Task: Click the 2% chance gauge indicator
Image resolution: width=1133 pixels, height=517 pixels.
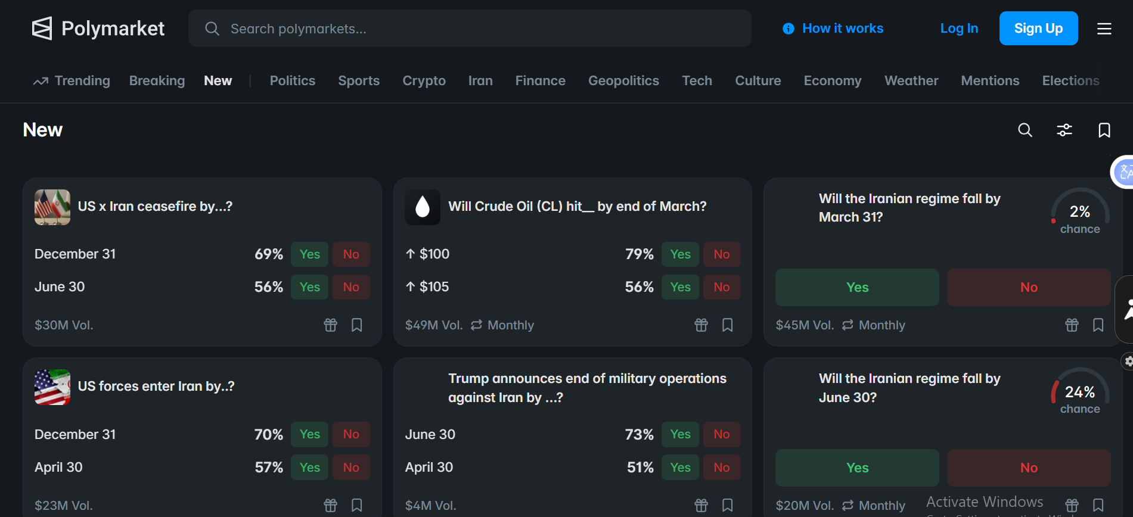Action: tap(1079, 213)
